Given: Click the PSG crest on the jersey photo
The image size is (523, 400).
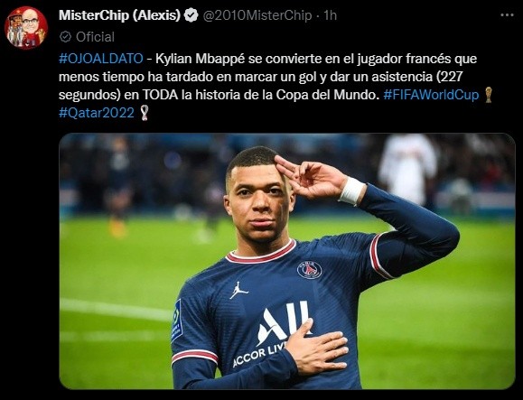Looking at the screenshot, I should coord(310,270).
